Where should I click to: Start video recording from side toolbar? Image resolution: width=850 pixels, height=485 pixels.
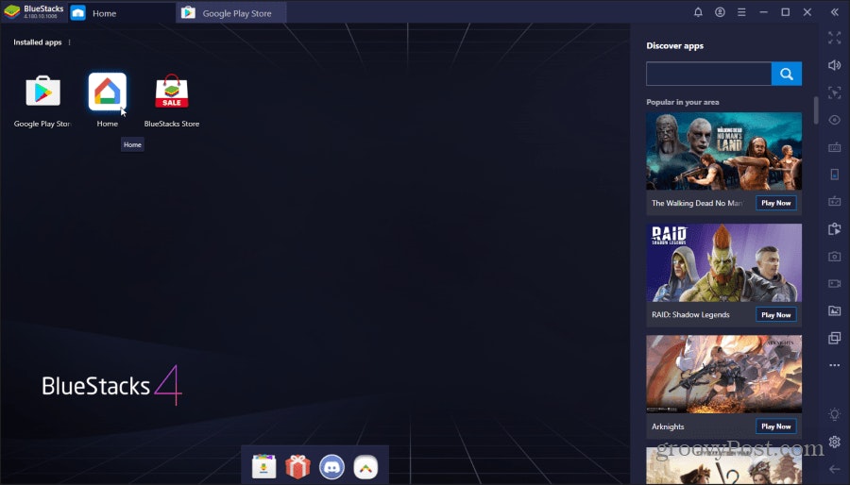point(835,283)
